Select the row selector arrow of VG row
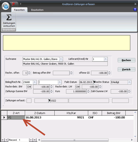This screenshot has height=142, width=138. (x=4, y=117)
